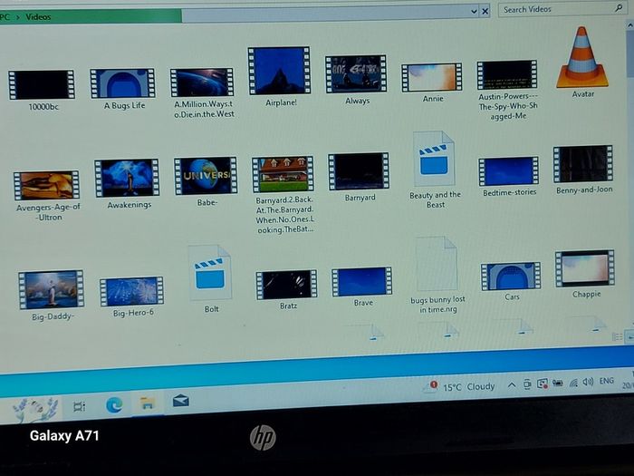Click the ENG language indicator

pos(606,381)
